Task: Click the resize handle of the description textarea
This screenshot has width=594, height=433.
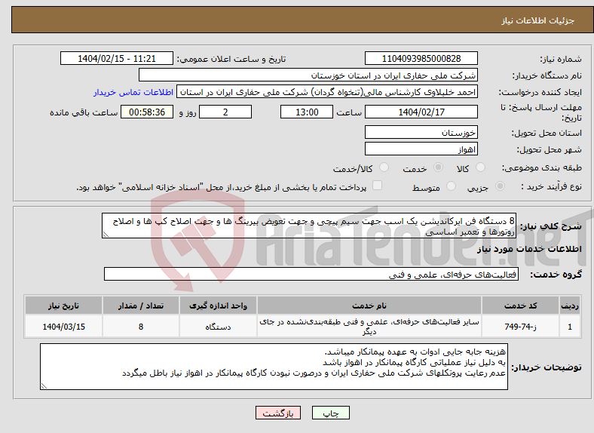Action: (x=106, y=235)
